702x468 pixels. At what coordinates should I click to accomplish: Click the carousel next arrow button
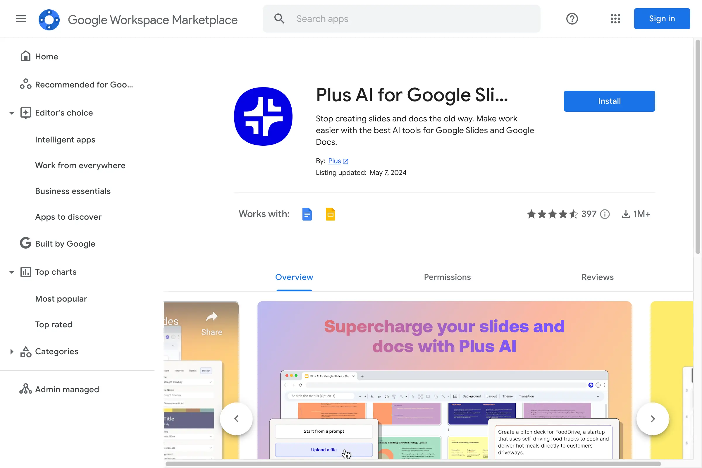pos(653,418)
